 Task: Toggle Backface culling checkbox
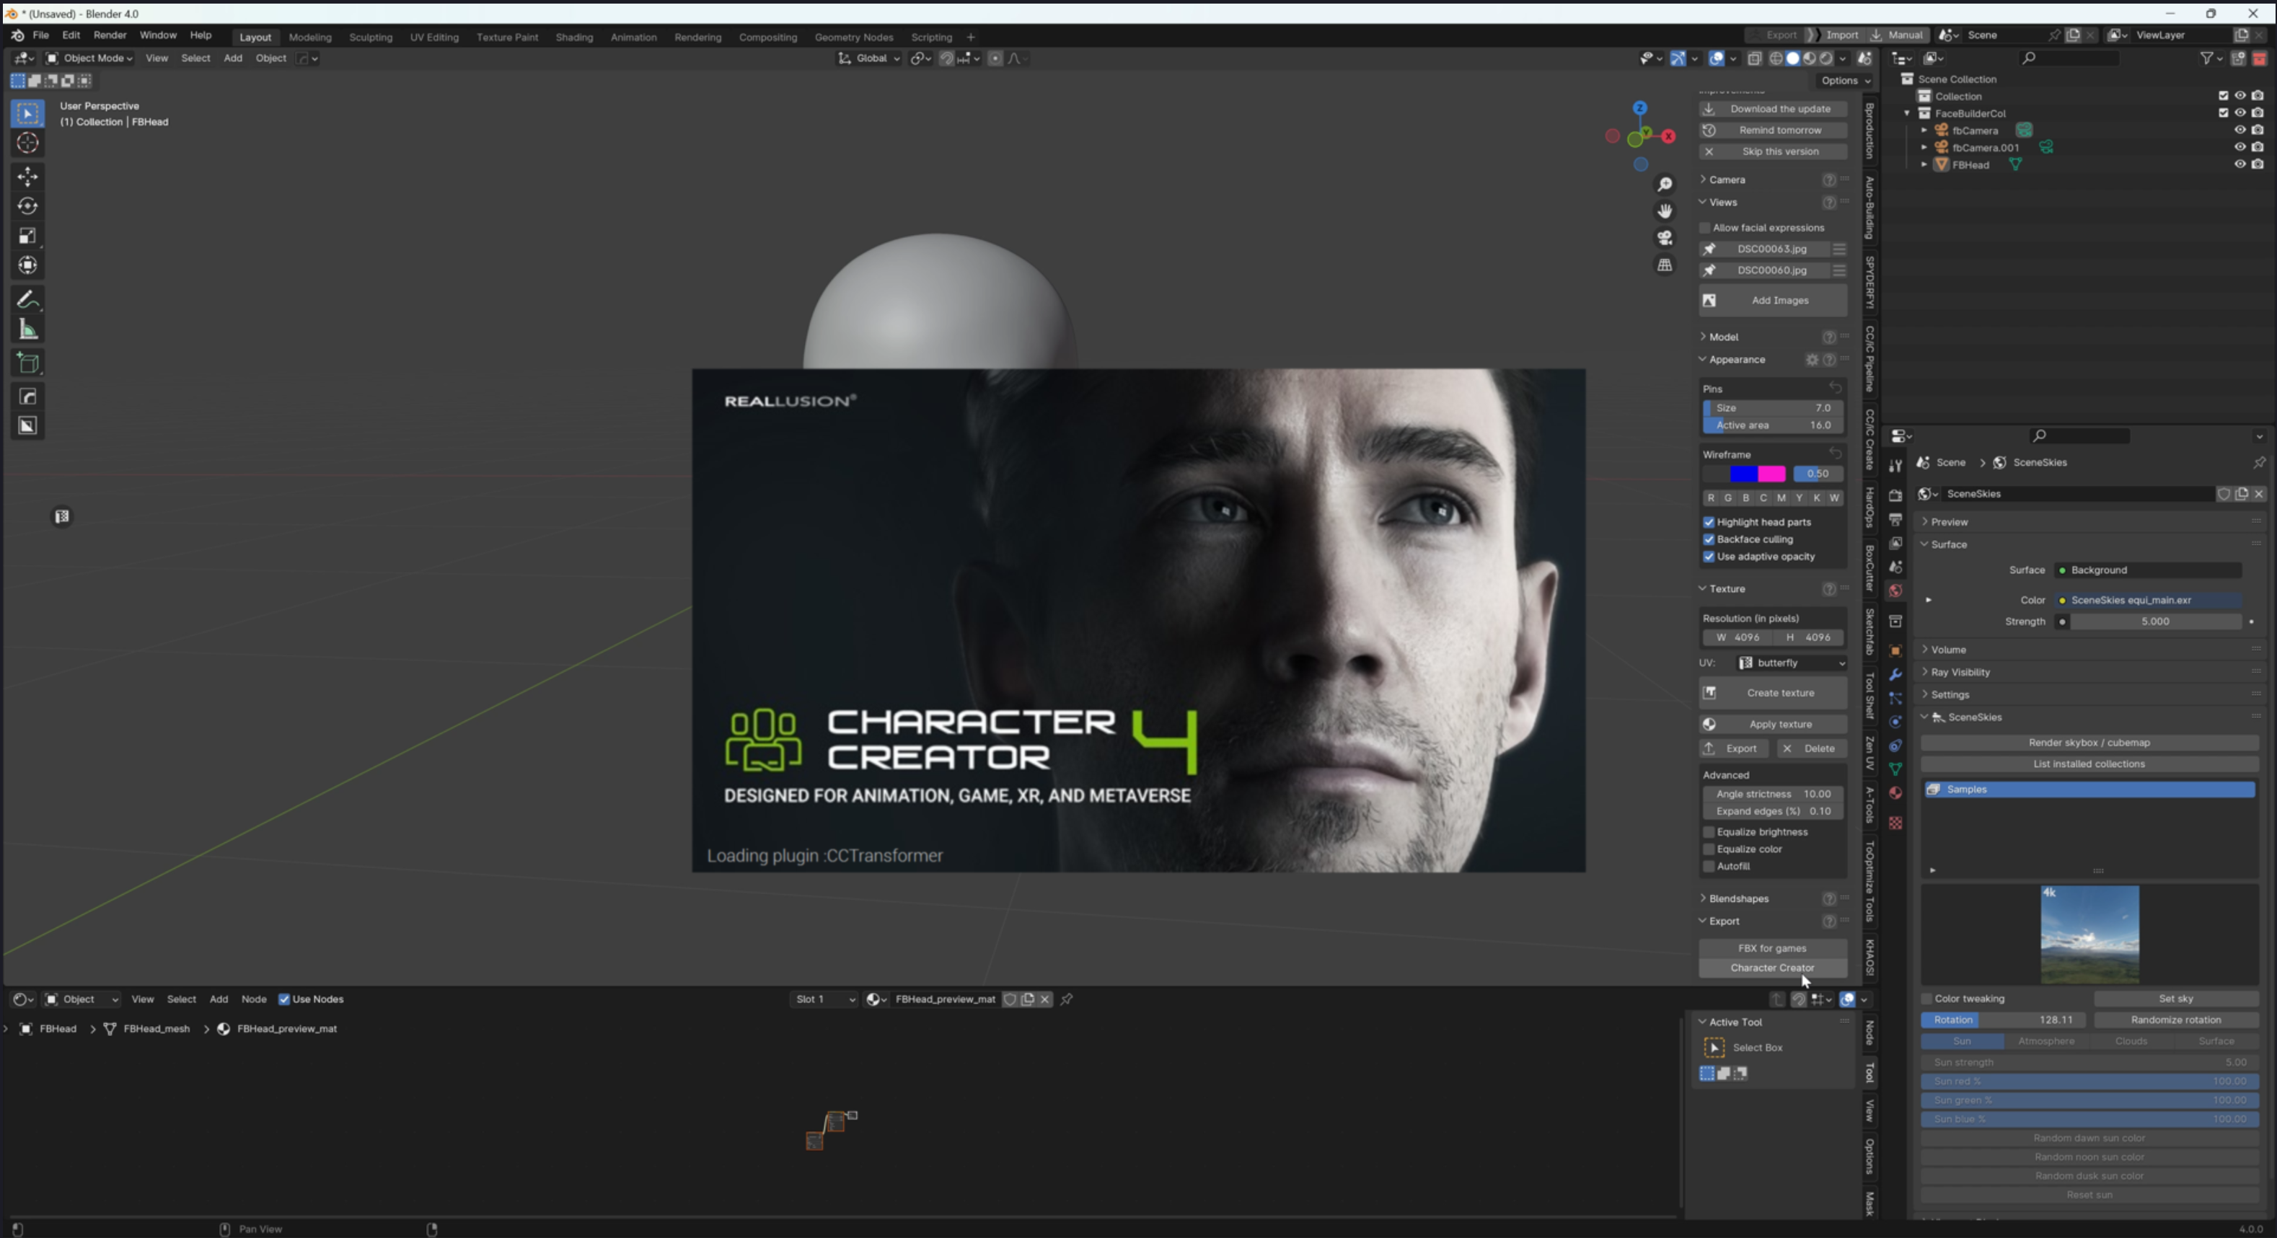pyautogui.click(x=1709, y=539)
